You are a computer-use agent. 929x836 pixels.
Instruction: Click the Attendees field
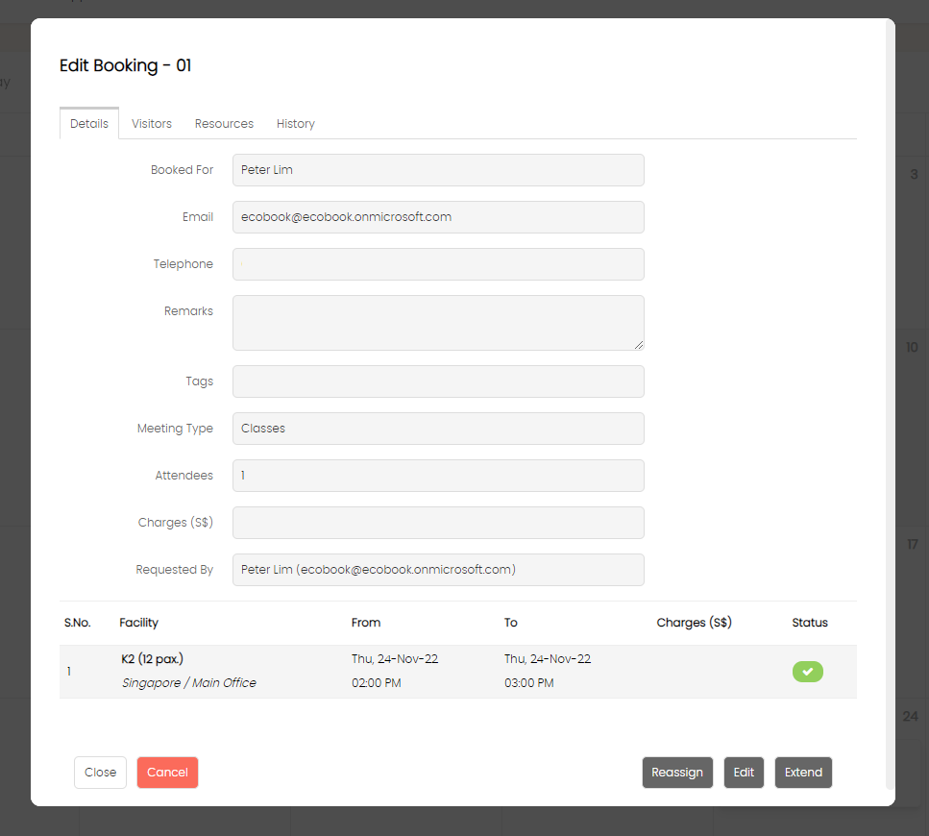pyautogui.click(x=438, y=476)
